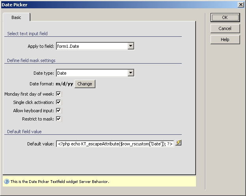Toggle Monday first day of week checkbox

(58, 94)
